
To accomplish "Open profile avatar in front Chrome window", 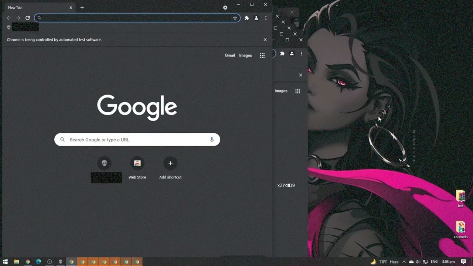I will pyautogui.click(x=256, y=18).
